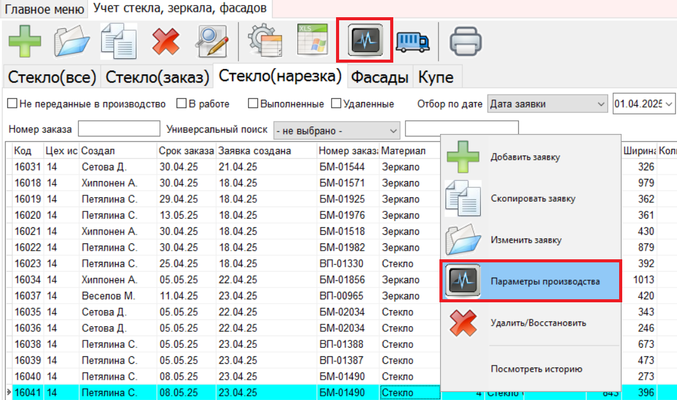The width and height of the screenshot is (677, 400).
Task: Choose 'Посмотреть историю' from context menu
Action: coord(535,369)
